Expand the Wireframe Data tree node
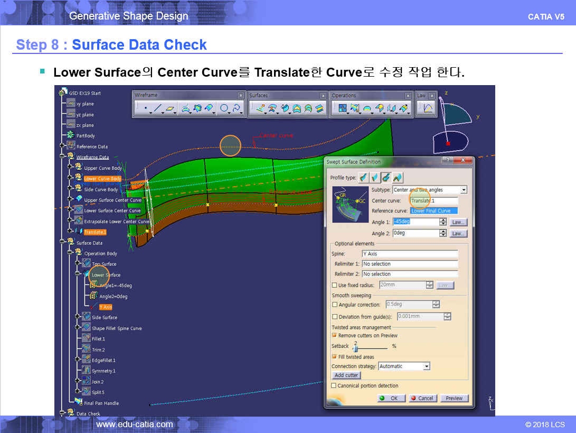The height and width of the screenshot is (433, 576). [63, 157]
